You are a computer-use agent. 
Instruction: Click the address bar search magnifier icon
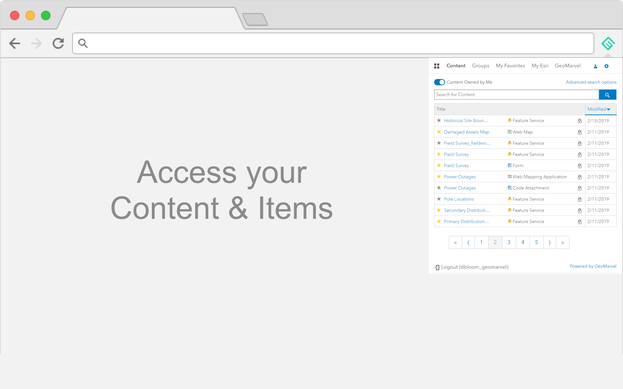[83, 44]
